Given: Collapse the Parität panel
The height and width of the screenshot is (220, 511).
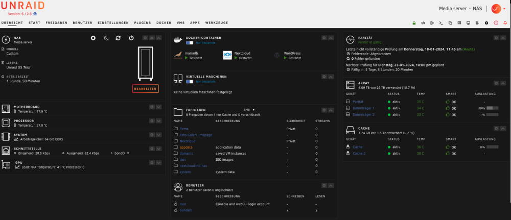Looking at the screenshot, I should point(503,38).
